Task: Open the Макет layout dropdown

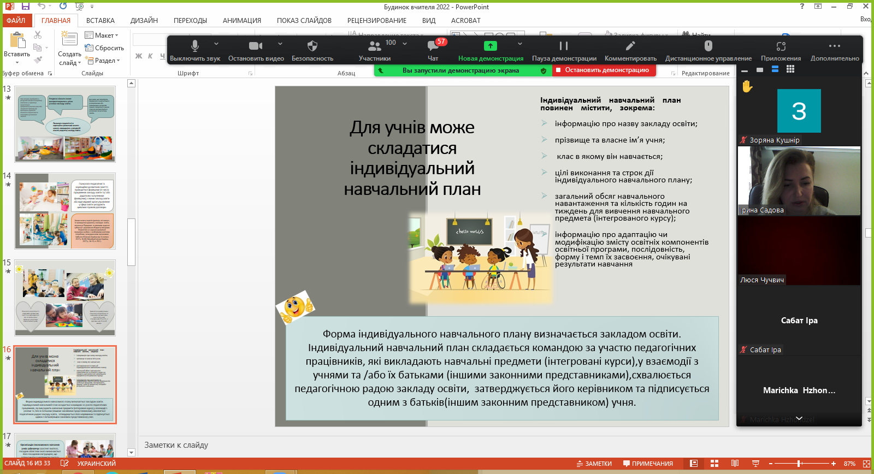Action: 102,35
